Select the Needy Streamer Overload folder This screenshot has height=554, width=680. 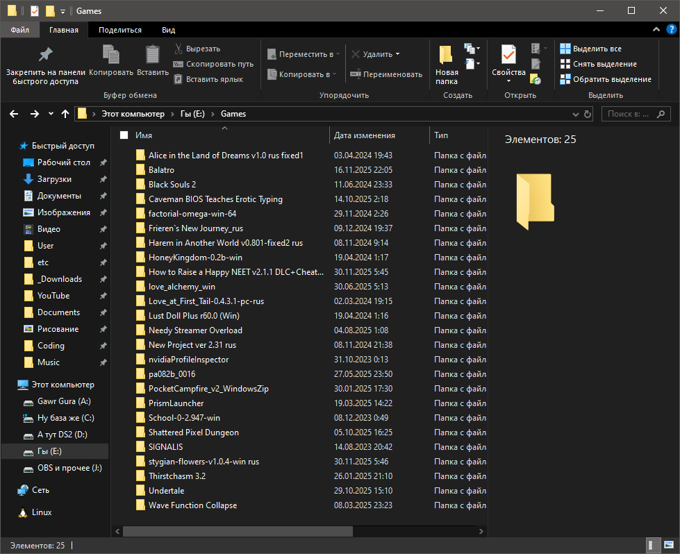tap(189, 330)
